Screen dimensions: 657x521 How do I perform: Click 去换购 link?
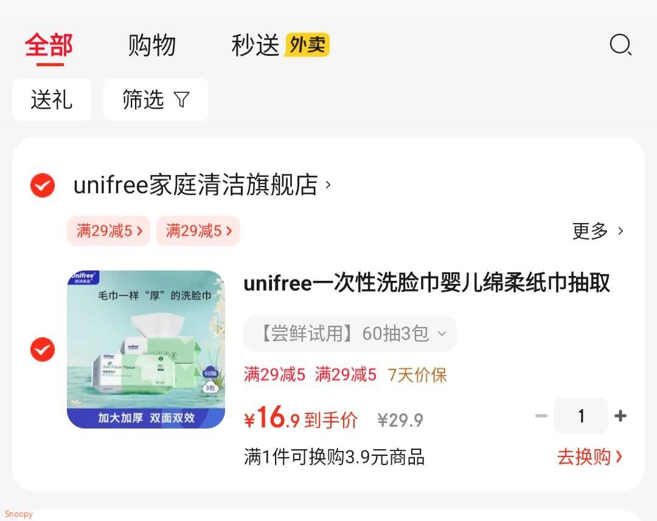(590, 457)
